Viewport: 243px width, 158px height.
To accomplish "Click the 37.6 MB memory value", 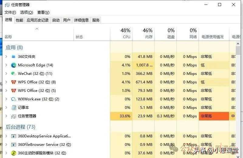I will pos(145,153).
